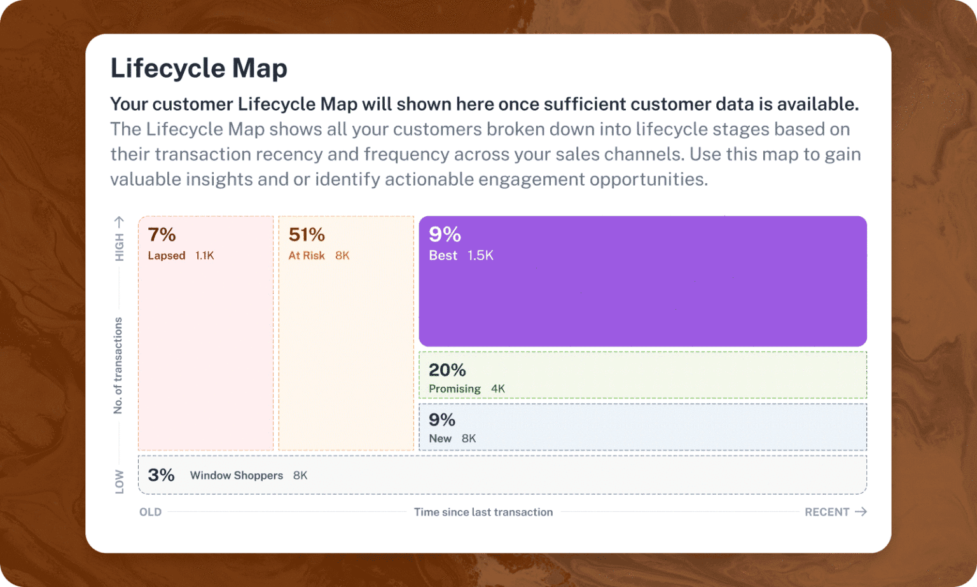977x587 pixels.
Task: Click the No. of transactions axis label
Action: coord(118,366)
